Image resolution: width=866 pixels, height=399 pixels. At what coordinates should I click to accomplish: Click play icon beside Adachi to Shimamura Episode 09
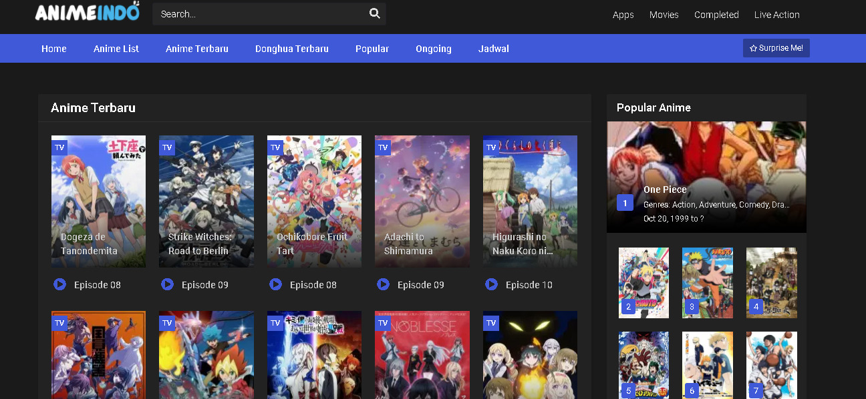[x=383, y=284]
